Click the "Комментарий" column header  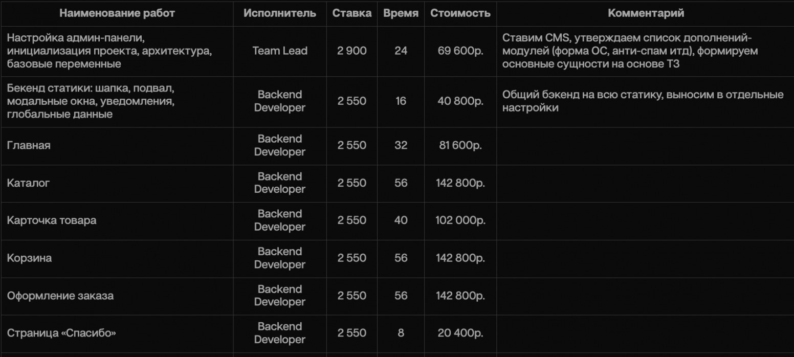[x=646, y=14]
